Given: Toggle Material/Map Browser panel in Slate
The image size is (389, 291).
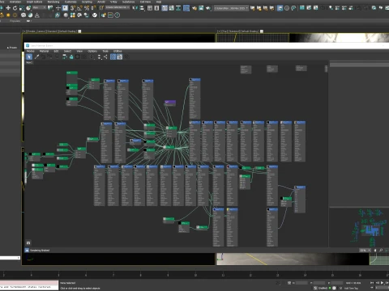Looking at the screenshot, I should click(x=113, y=57).
